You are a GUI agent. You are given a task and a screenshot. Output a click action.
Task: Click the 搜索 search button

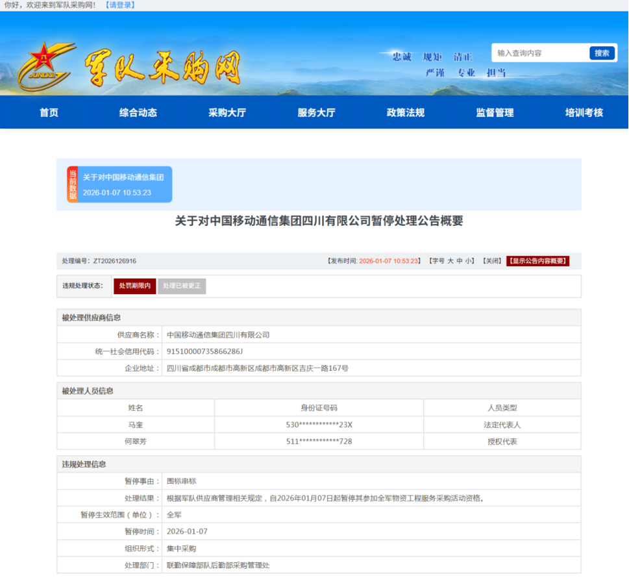pyautogui.click(x=602, y=53)
